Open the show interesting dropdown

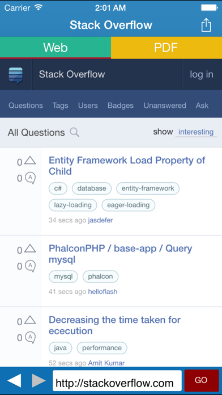click(x=196, y=132)
